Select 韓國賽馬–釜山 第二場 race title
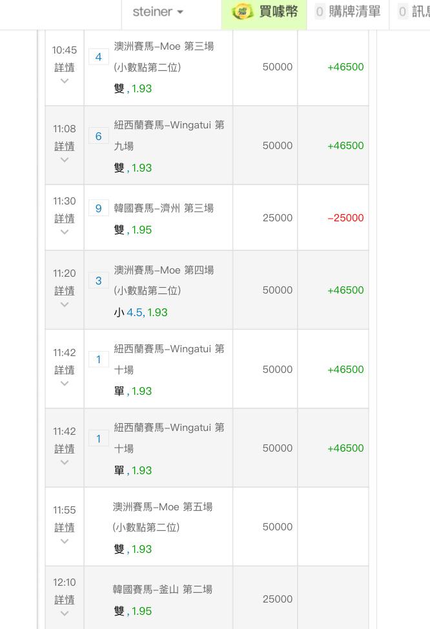Image resolution: width=430 pixels, height=629 pixels. tap(162, 589)
